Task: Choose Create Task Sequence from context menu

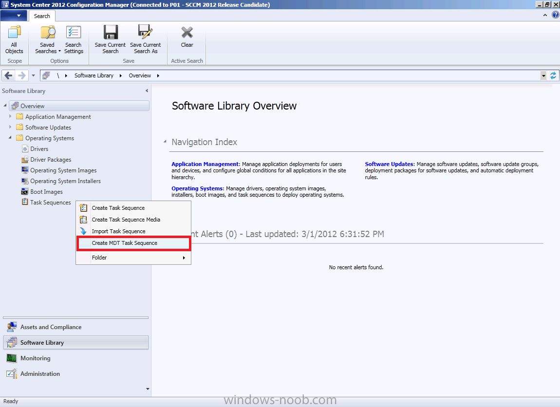Action: (133, 208)
